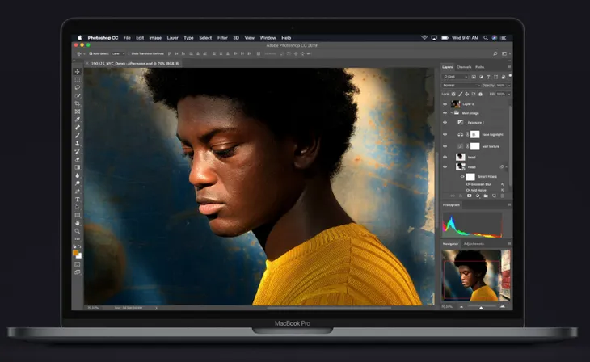This screenshot has height=362, width=590.
Task: Click the search icon in options bar
Action: (x=495, y=53)
